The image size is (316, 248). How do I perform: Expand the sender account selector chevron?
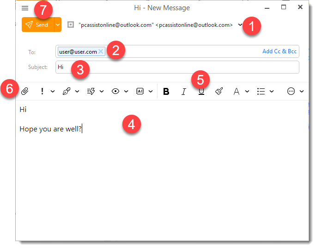(x=240, y=25)
